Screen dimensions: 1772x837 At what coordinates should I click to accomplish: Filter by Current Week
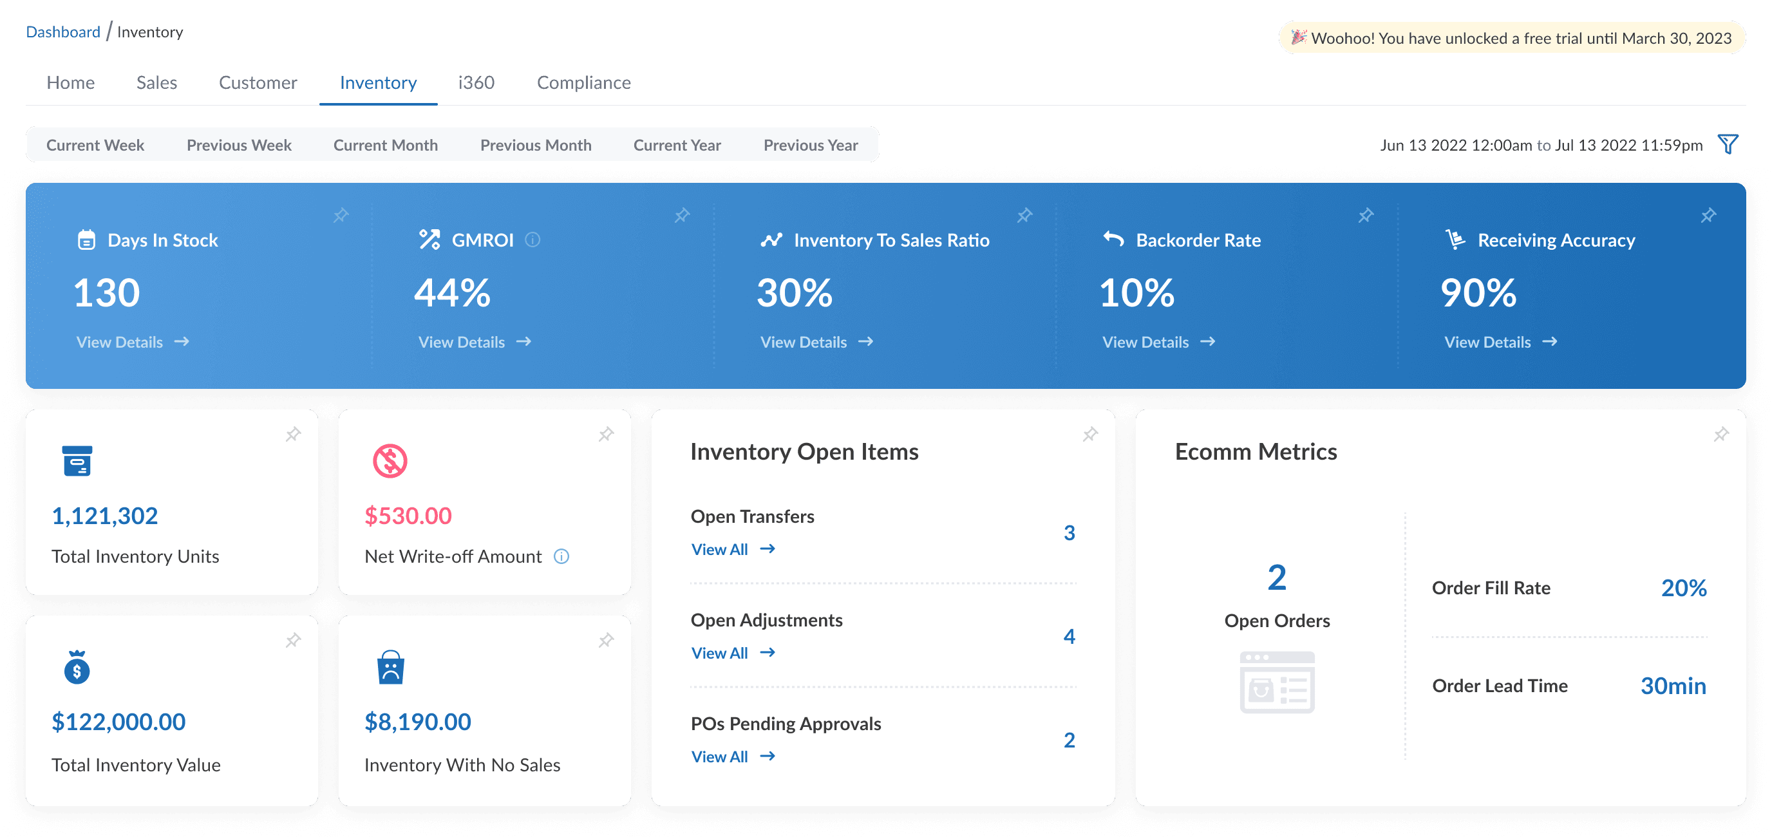pos(95,145)
